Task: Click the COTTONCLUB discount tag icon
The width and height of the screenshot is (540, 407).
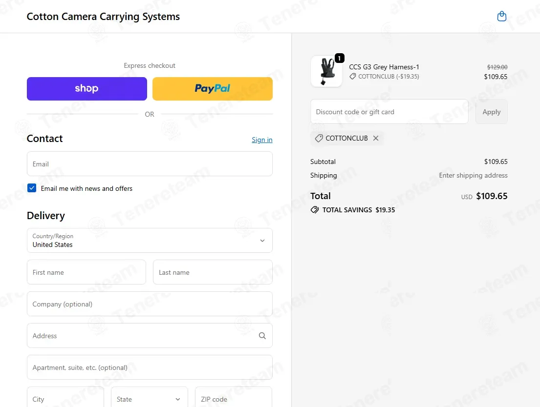Action: point(319,138)
